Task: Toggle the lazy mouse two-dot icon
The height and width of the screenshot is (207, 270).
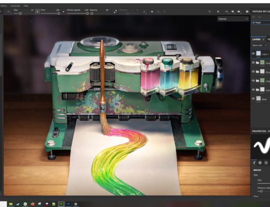Action: (115, 11)
